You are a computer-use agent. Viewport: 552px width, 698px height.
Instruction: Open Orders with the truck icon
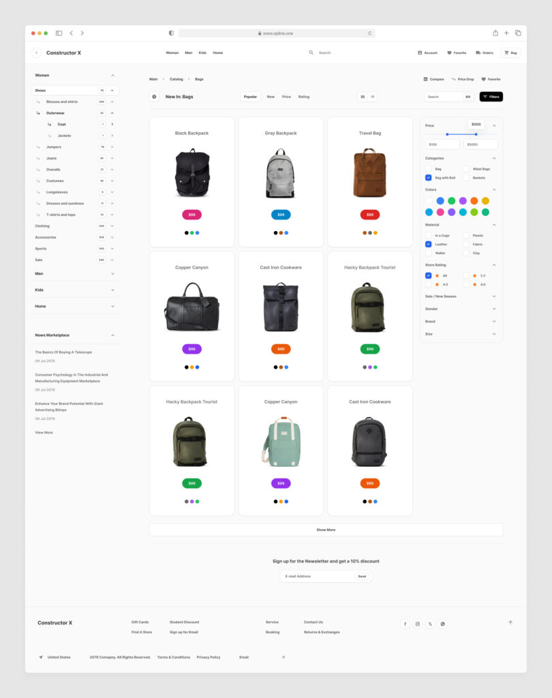pyautogui.click(x=485, y=52)
